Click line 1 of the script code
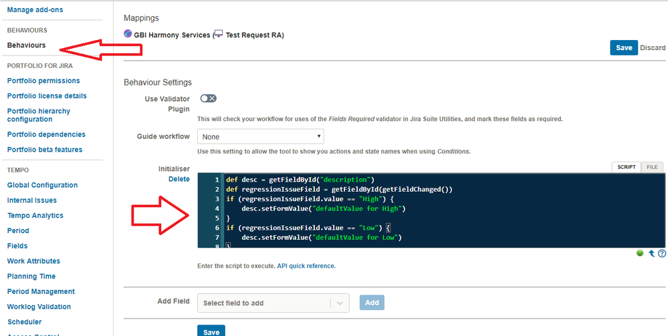 300,180
